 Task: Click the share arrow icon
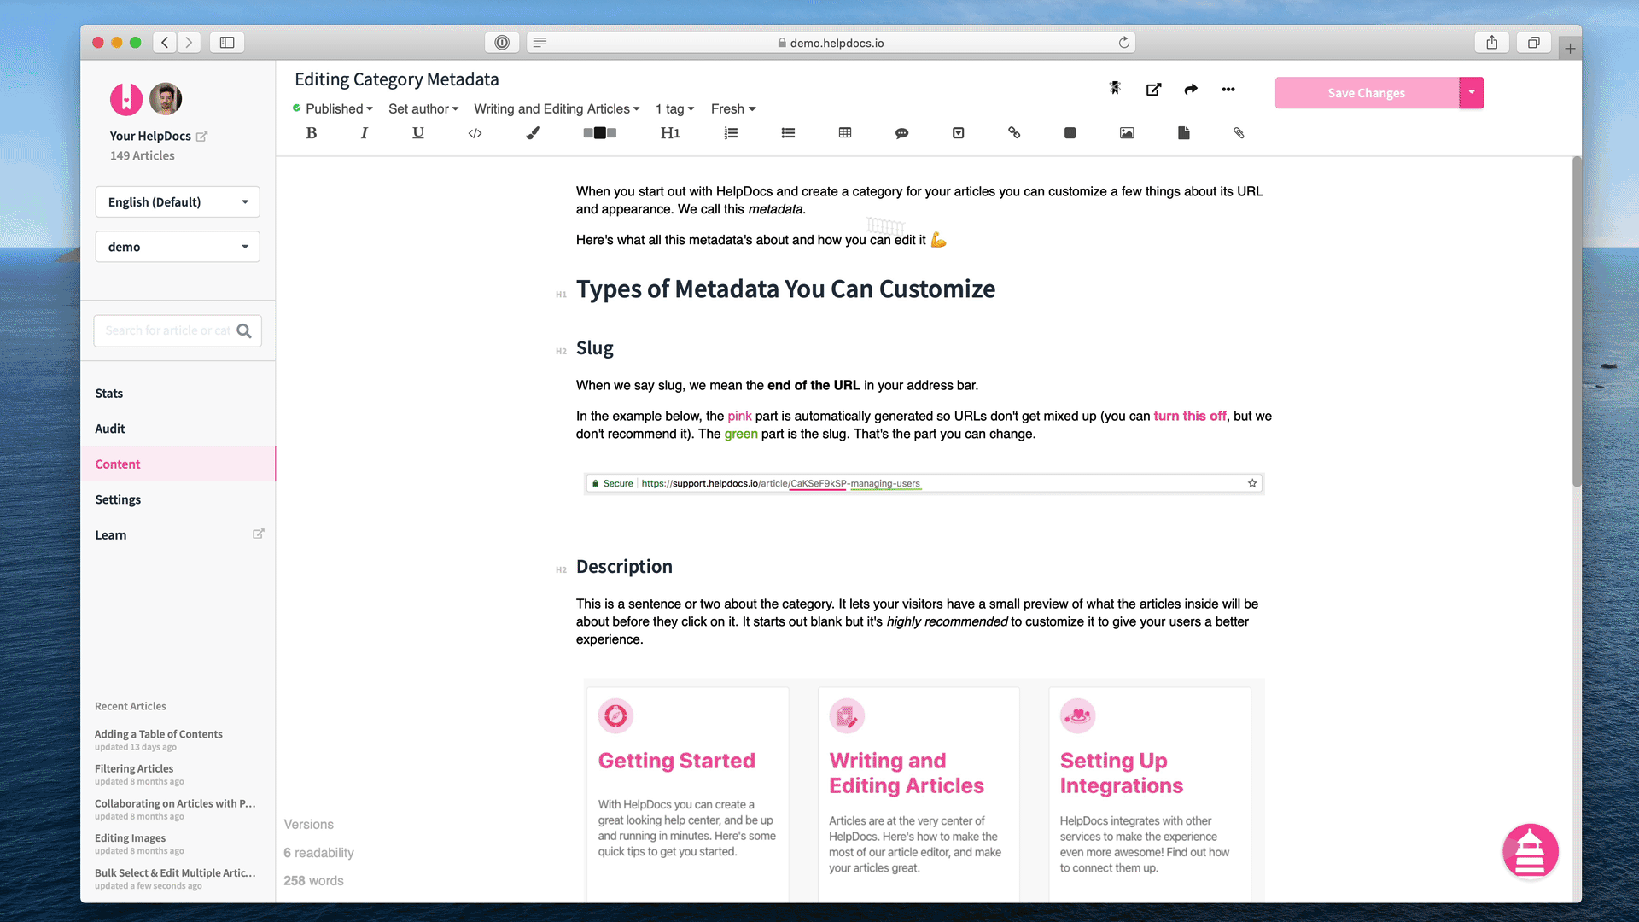1191,89
